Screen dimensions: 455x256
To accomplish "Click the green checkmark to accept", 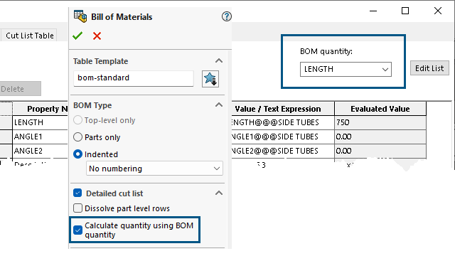I will 77,36.
